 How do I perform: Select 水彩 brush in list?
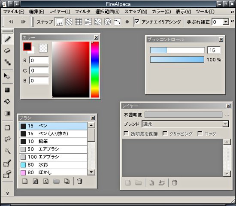click(53, 165)
